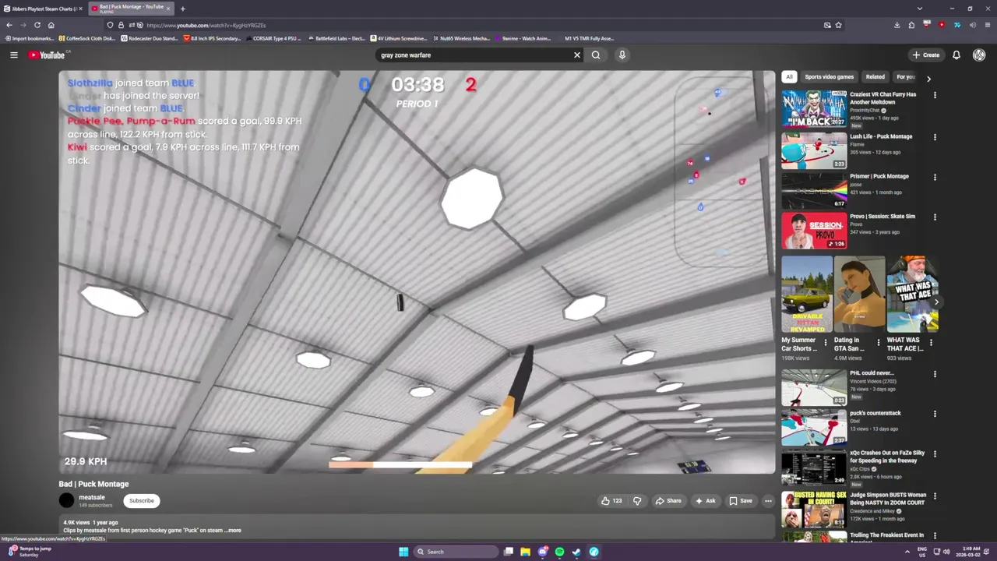Open the 'CORSAIR Type 4 PSU' bookmark

pos(273,38)
